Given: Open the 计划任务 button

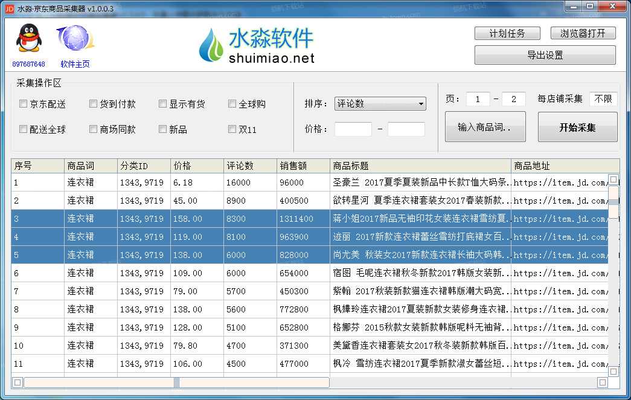Looking at the screenshot, I should pos(507,33).
